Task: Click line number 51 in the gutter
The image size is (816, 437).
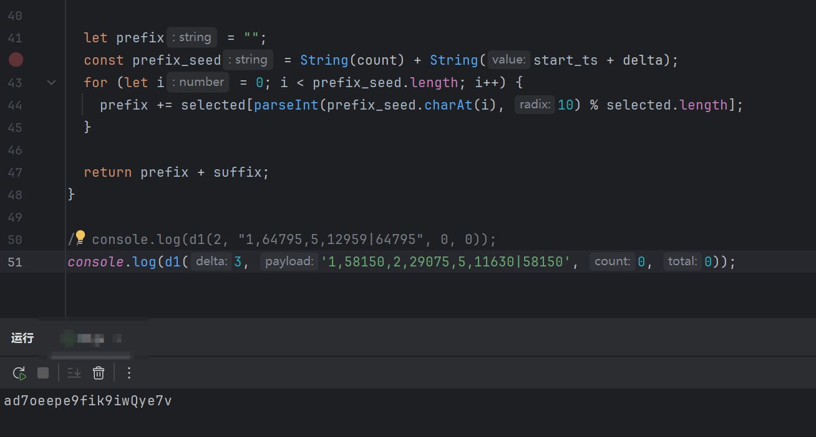Action: click(x=15, y=262)
